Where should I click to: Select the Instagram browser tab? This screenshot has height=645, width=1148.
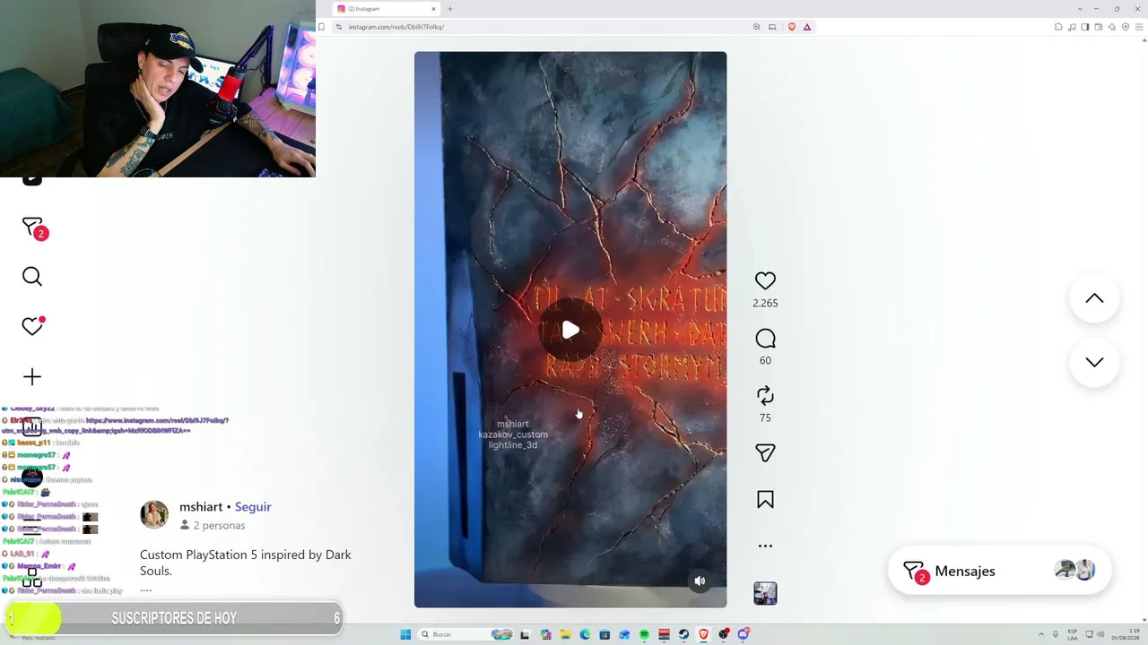tap(386, 9)
